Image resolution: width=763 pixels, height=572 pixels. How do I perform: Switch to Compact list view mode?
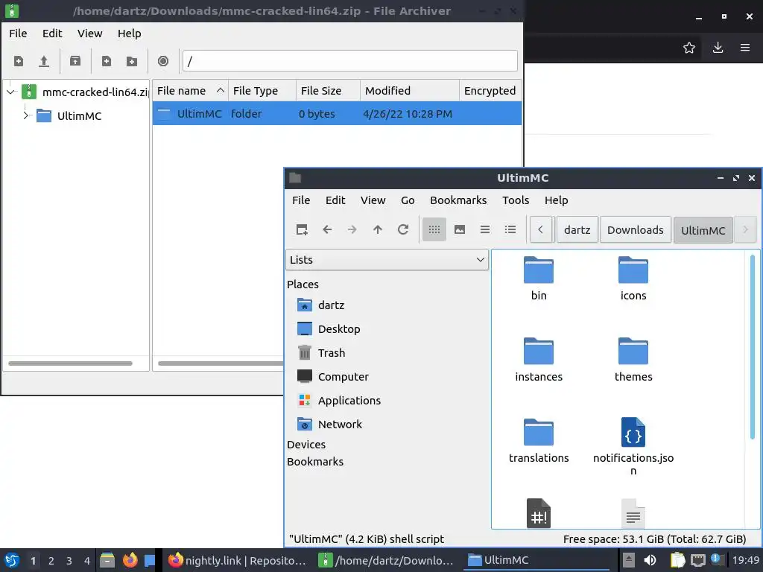485,229
